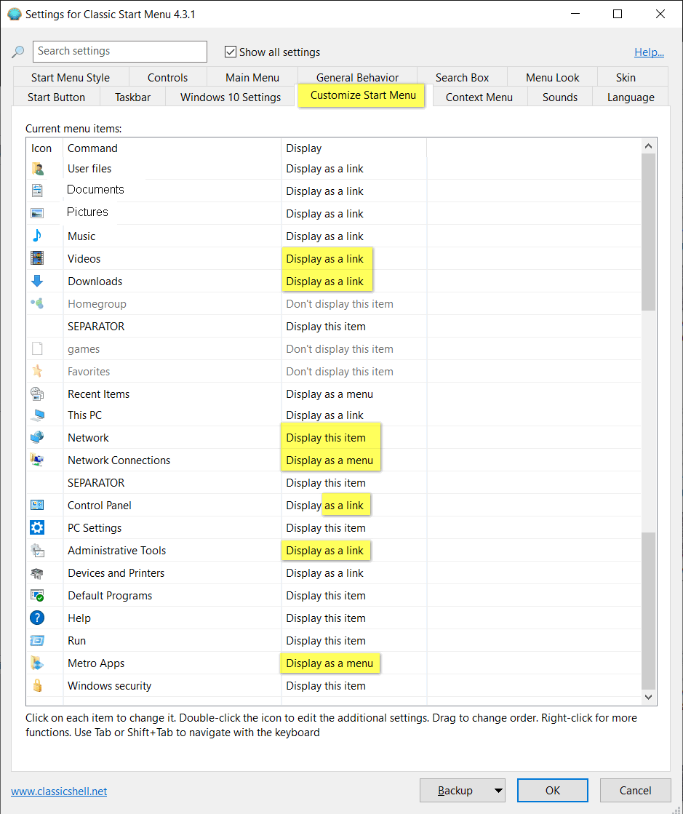Click the User files row icon
683x814 pixels.
37,169
